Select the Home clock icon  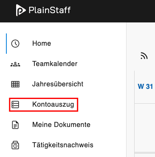(15, 44)
